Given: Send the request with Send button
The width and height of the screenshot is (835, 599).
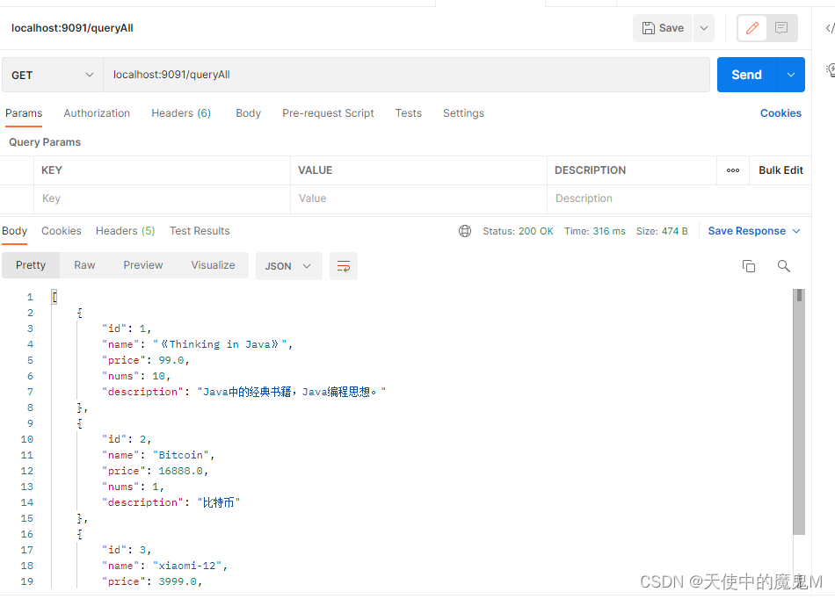Looking at the screenshot, I should [x=746, y=75].
